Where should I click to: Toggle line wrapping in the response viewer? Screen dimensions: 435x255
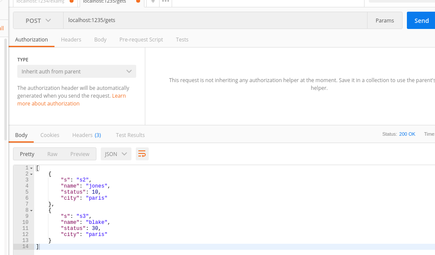142,154
